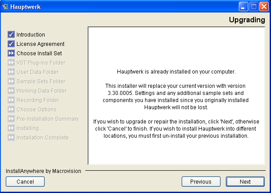Click the Hauptwerk title bar app icon
Viewport: 271px width, 193px height.
(5, 7)
